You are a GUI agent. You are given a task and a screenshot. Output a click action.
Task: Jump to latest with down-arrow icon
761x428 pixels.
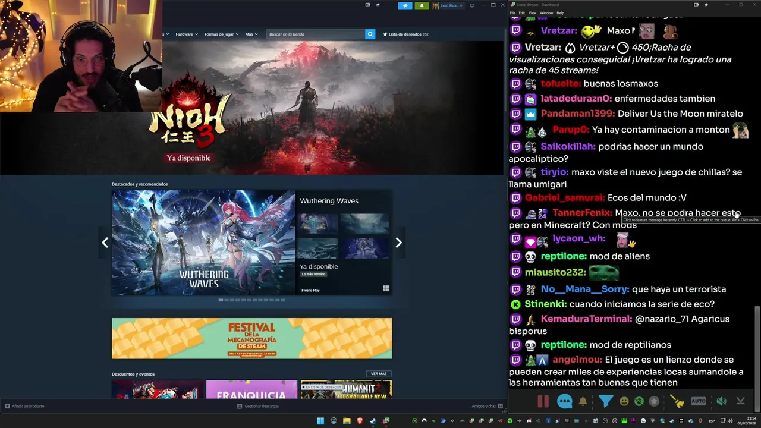coord(740,401)
